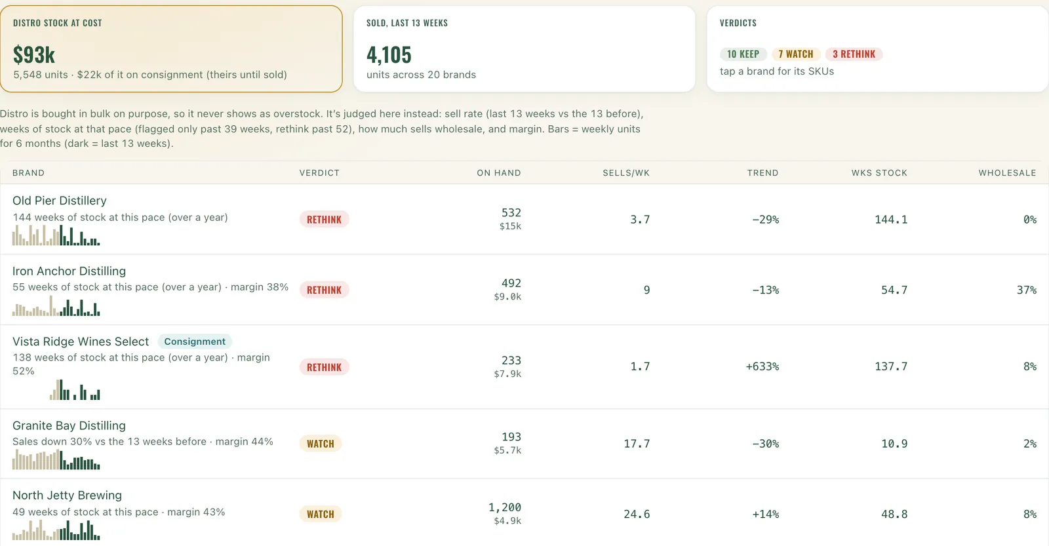The image size is (1049, 546).
Task: Click the 532 on-hand value for Old Pier
Action: 511,213
